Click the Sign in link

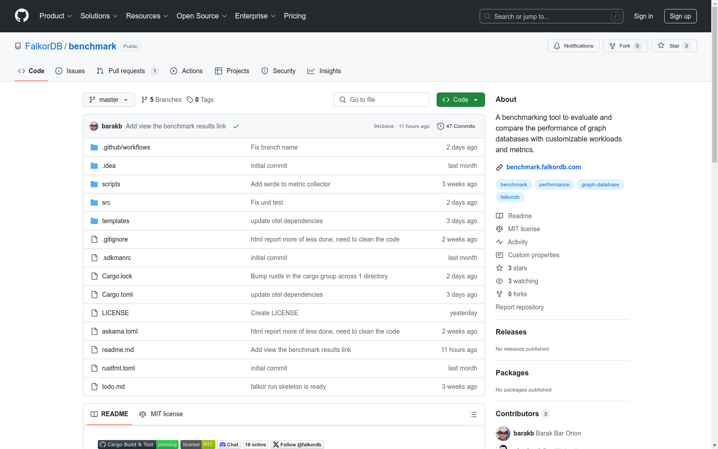pyautogui.click(x=644, y=16)
